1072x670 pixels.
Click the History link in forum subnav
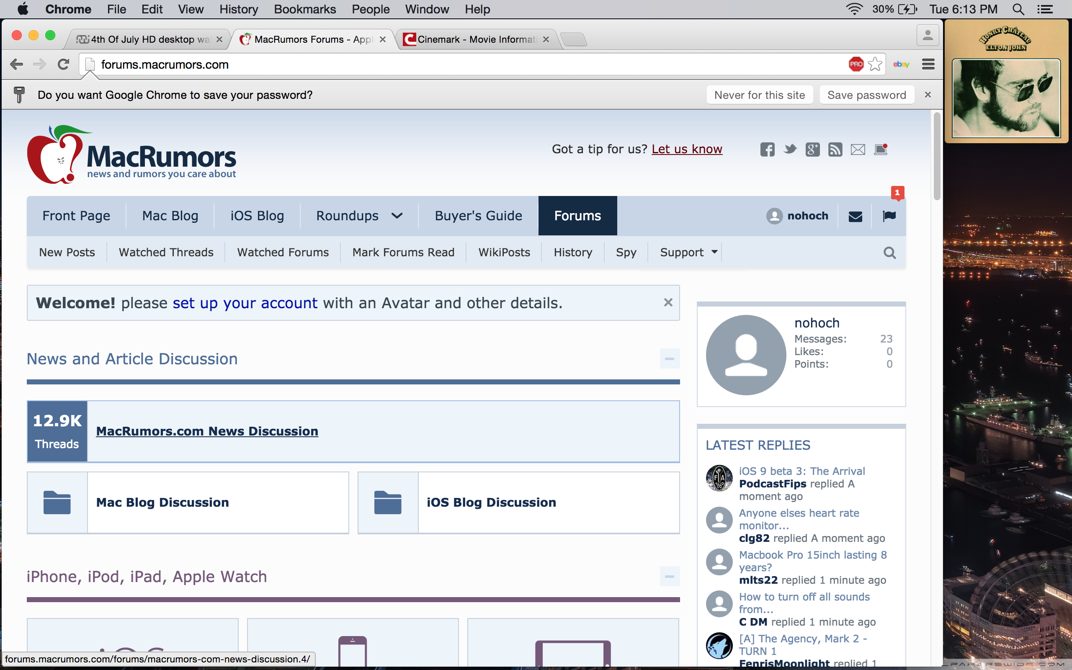pos(573,252)
